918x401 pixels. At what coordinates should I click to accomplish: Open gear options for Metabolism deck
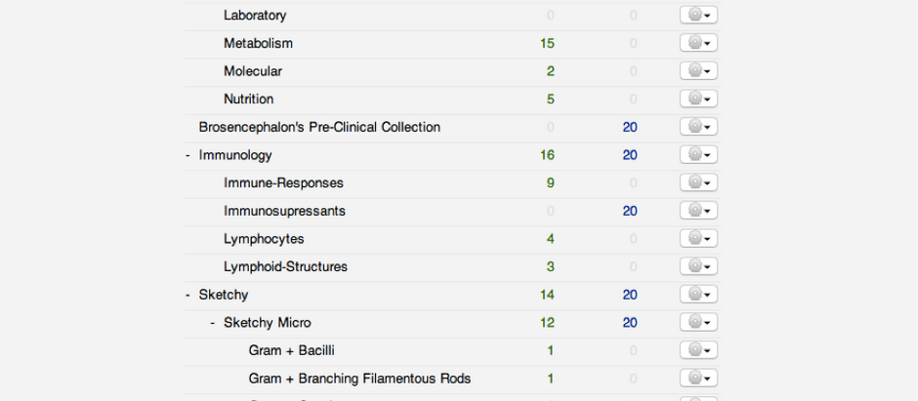698,43
